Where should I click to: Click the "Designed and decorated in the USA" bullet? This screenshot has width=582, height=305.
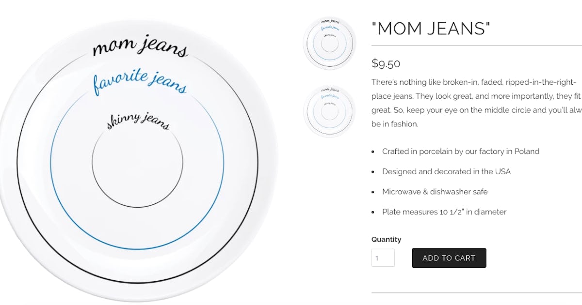coord(447,171)
